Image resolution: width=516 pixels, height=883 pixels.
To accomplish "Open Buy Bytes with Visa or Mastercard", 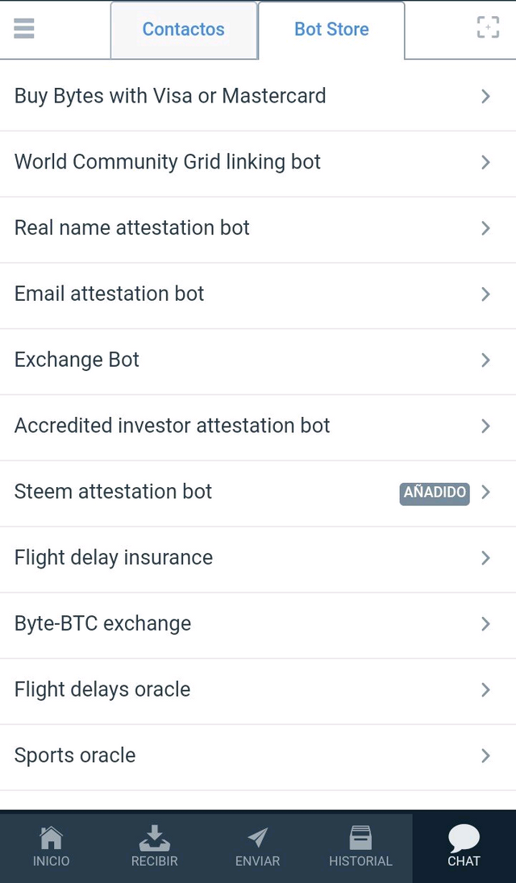I will point(258,96).
